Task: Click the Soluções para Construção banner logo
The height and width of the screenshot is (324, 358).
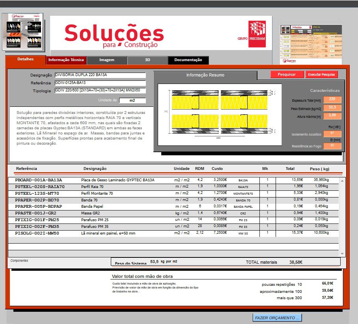Action: pos(114,35)
